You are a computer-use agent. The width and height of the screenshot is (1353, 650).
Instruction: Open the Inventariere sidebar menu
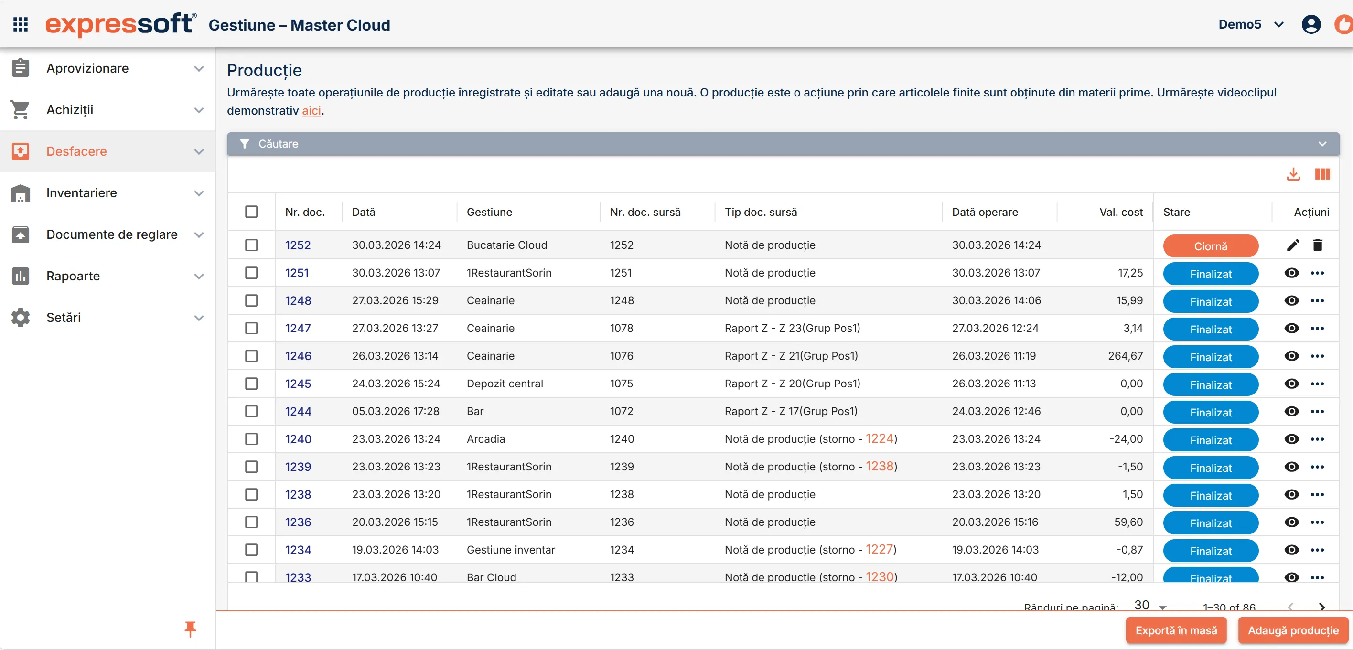pyautogui.click(x=107, y=192)
